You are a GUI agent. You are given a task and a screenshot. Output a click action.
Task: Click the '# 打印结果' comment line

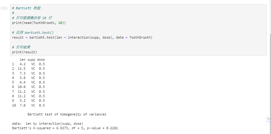click(x=21, y=47)
